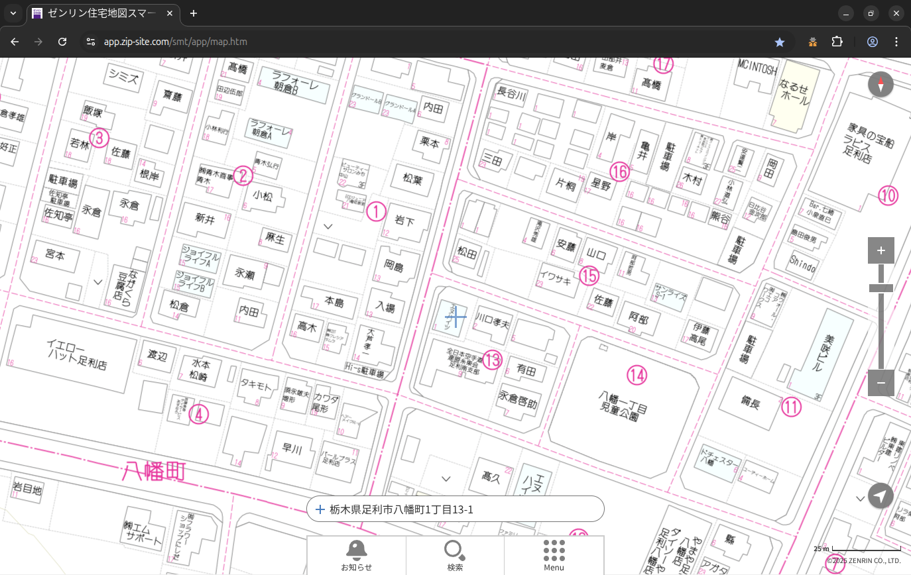
Task: Bookmark this page with star icon
Action: point(780,42)
